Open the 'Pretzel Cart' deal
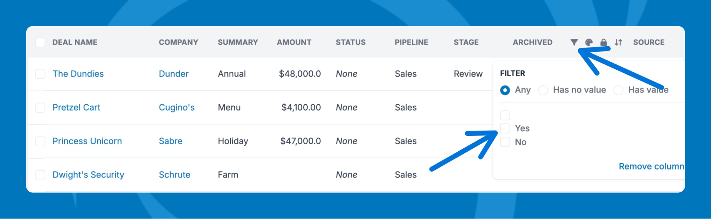Viewport: 711px width, 219px height. coord(76,108)
